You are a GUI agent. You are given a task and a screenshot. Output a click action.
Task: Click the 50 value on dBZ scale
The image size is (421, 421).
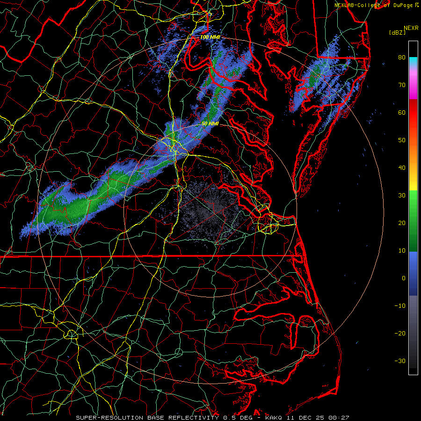point(402,140)
